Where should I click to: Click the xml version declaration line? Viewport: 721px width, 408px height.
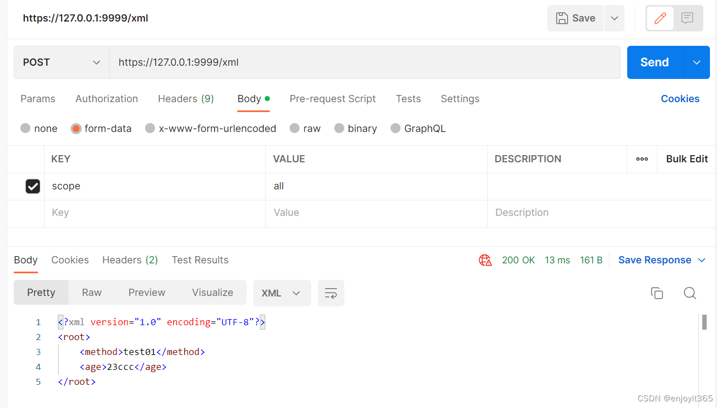pos(162,322)
